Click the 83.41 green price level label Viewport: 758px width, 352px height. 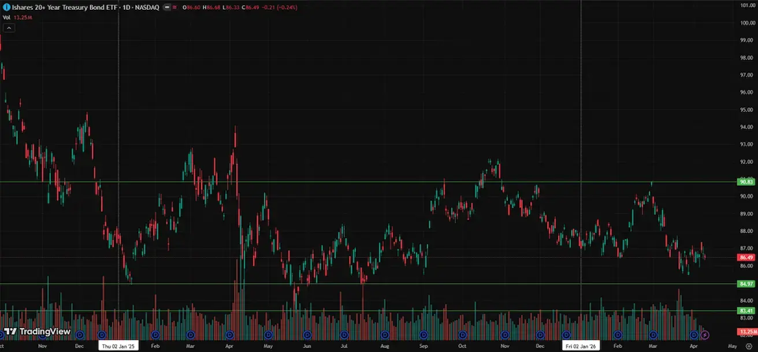click(746, 310)
